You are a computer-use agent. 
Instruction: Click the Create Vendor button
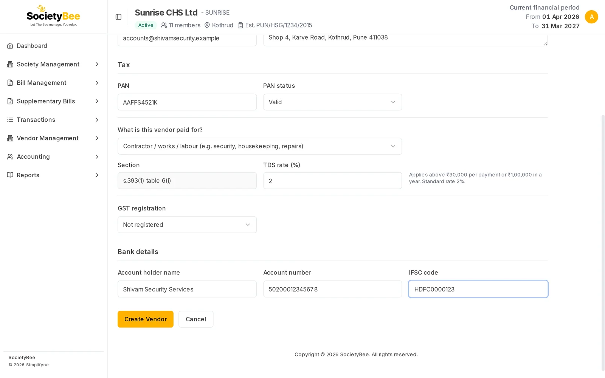pyautogui.click(x=146, y=319)
